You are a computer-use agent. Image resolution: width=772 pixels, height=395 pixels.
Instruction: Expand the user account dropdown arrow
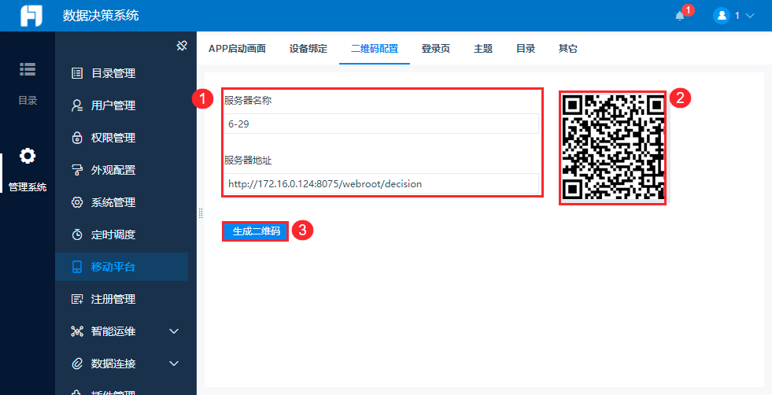tap(750, 16)
